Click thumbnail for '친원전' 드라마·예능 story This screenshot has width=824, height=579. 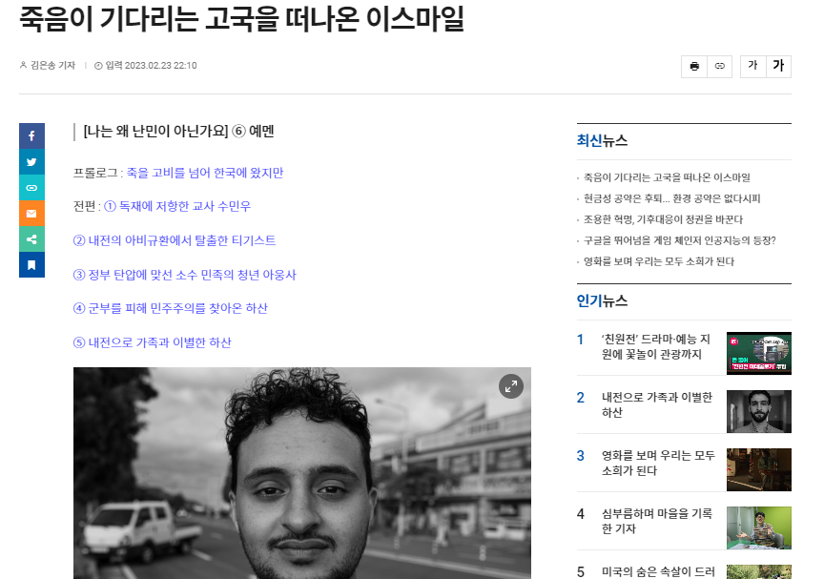point(759,353)
